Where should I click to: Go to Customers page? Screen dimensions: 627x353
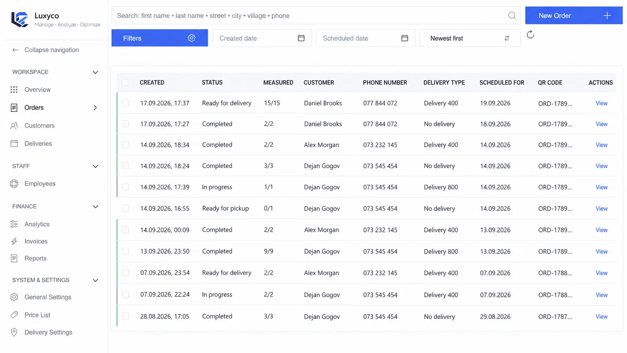click(39, 126)
